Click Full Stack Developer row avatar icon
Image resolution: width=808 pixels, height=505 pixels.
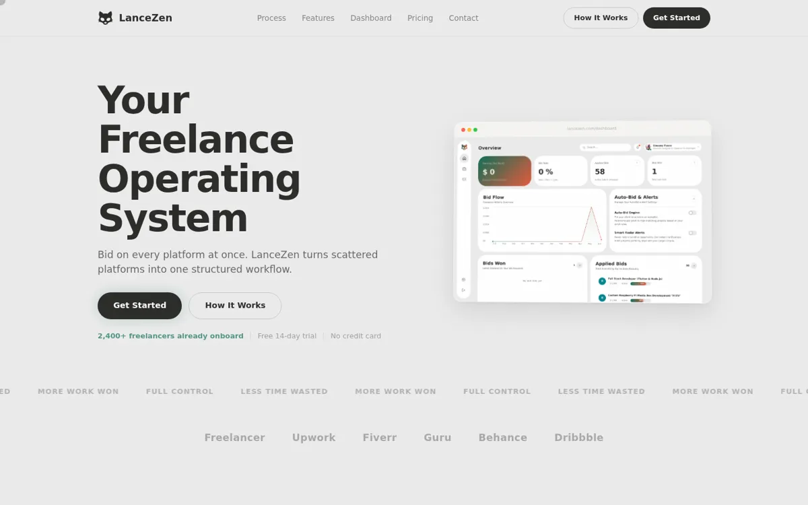(x=602, y=281)
